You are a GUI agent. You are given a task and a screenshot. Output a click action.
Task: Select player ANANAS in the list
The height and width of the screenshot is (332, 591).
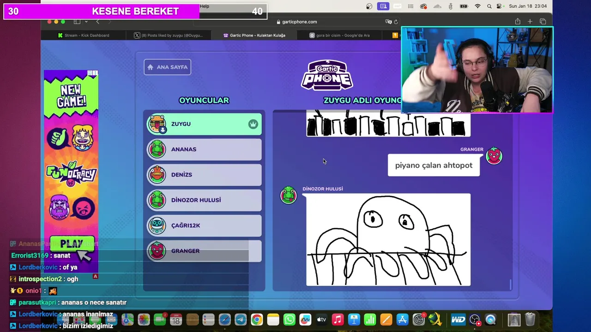(x=204, y=149)
